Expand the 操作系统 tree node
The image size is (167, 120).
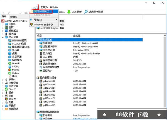coord(3,31)
